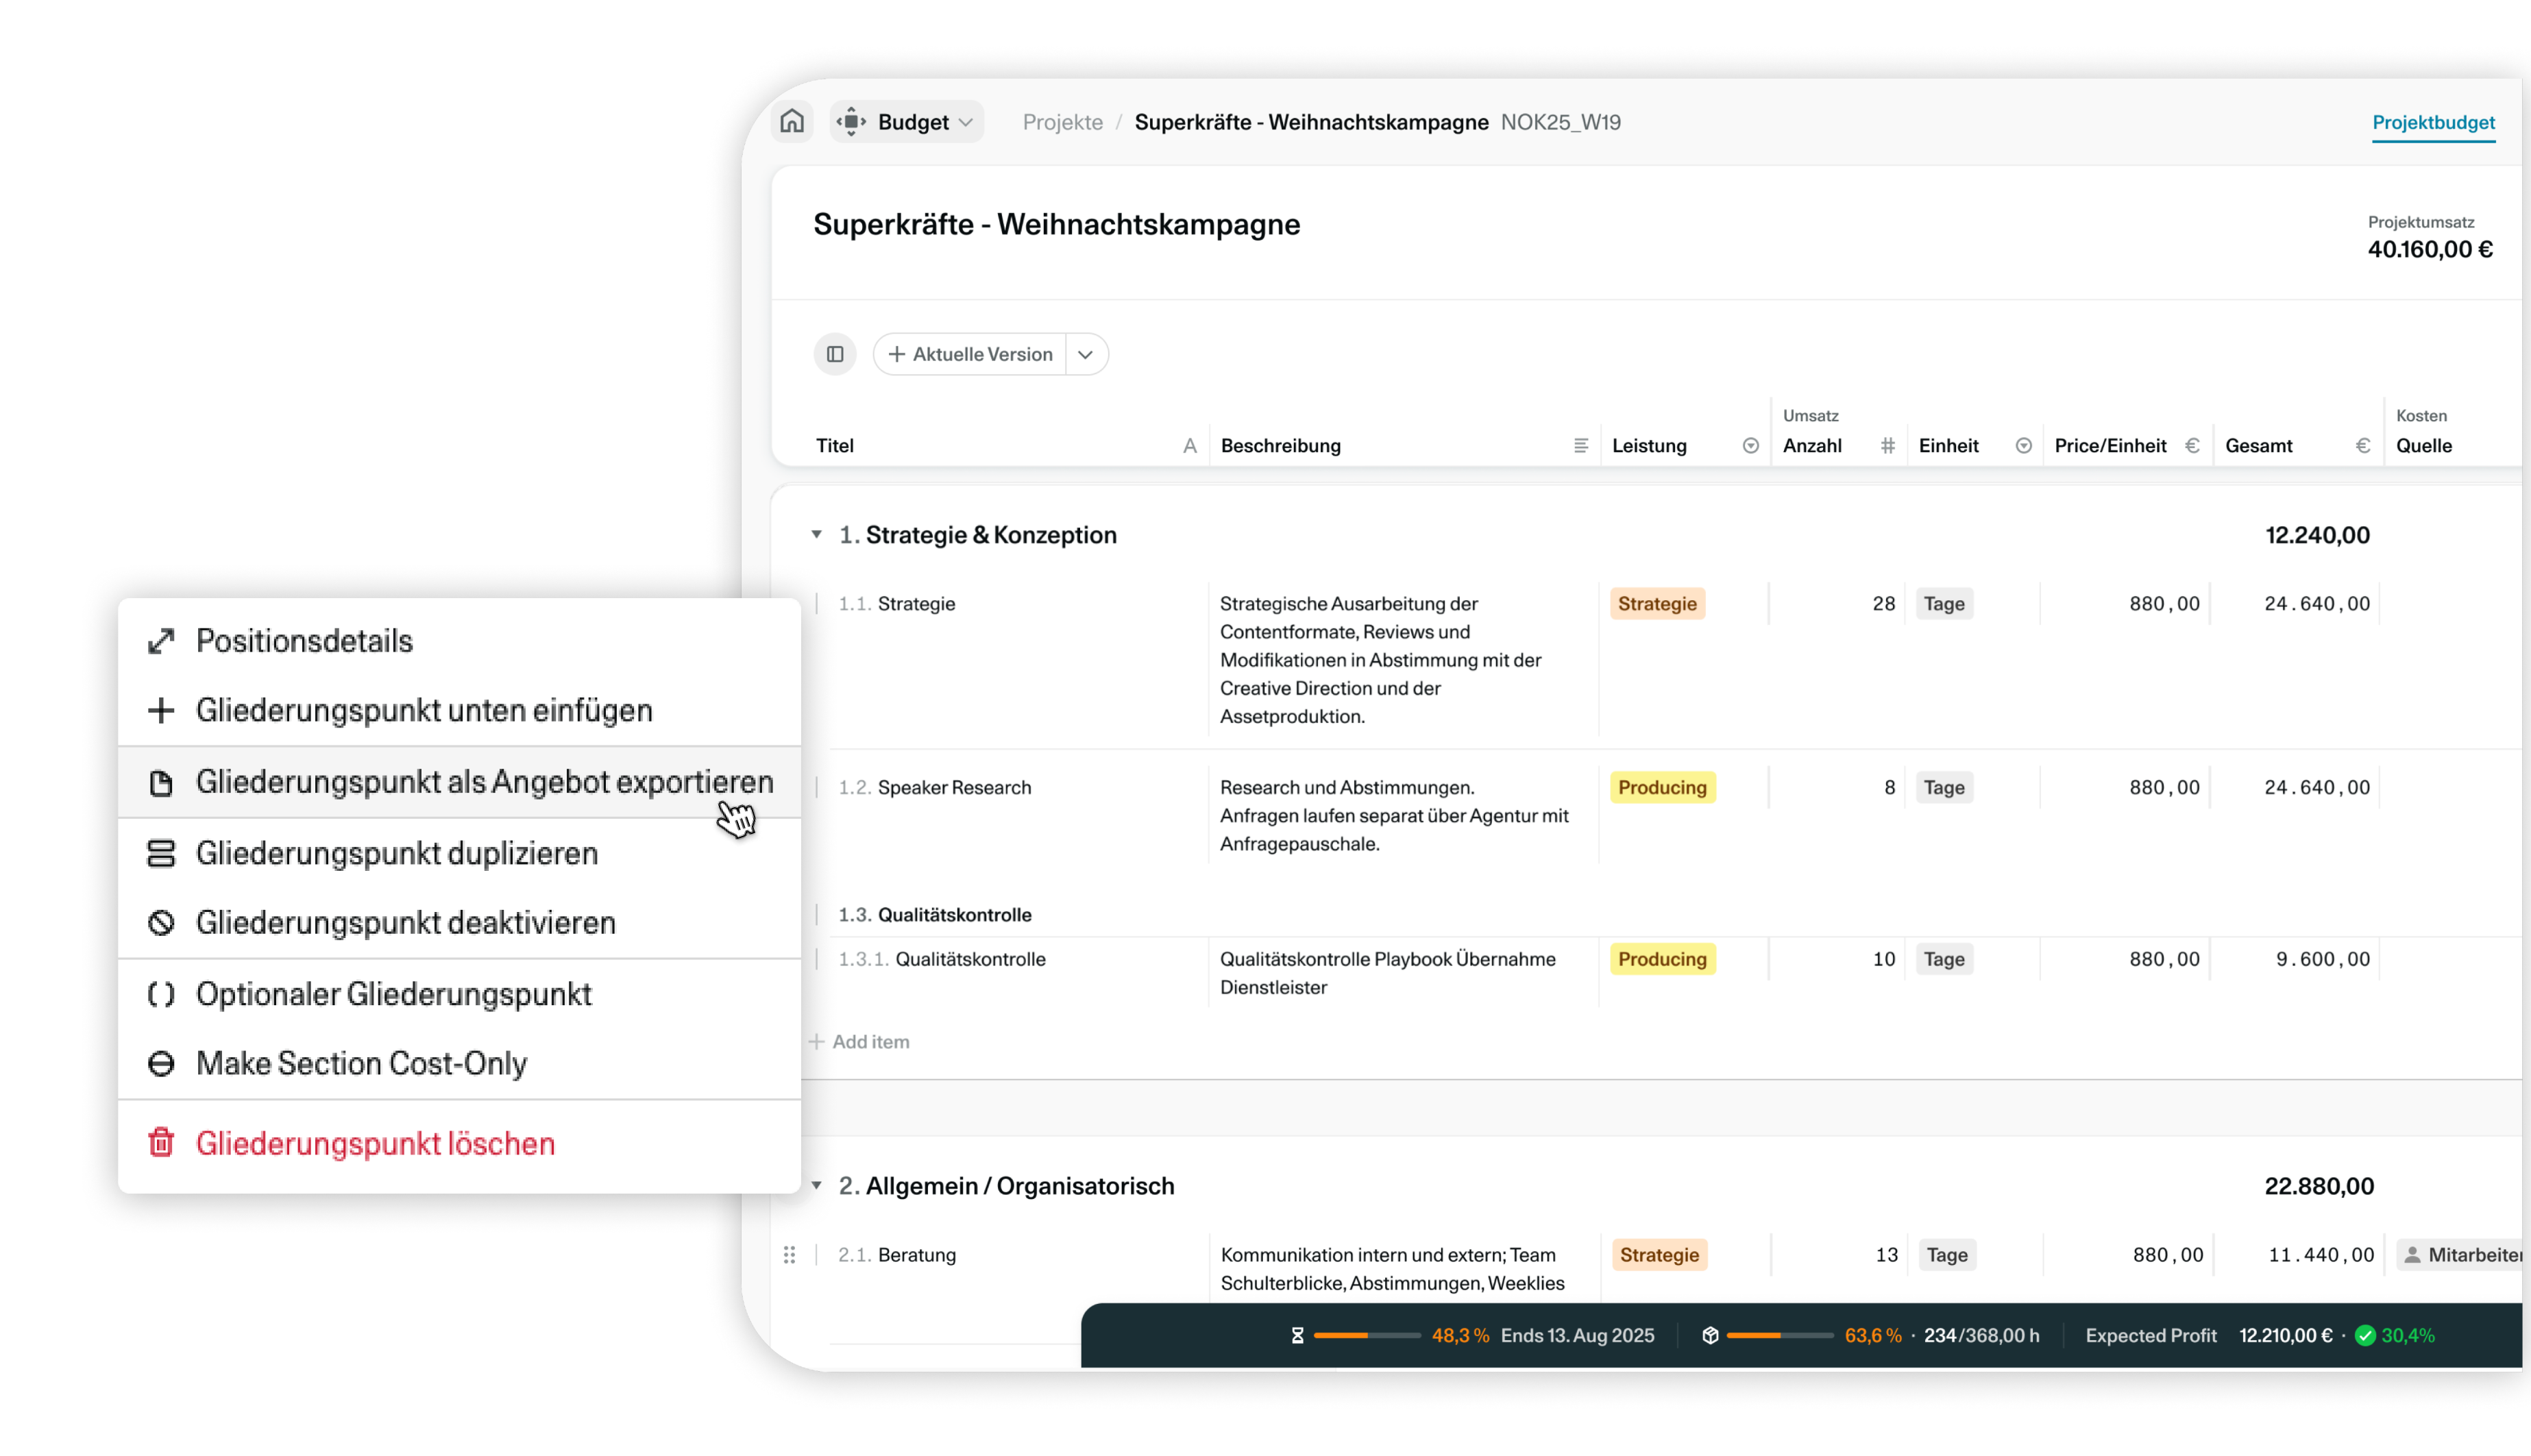Click the trash icon next to Gliederungspunkt löschen
This screenshot has width=2531, height=1456.
coord(161,1143)
